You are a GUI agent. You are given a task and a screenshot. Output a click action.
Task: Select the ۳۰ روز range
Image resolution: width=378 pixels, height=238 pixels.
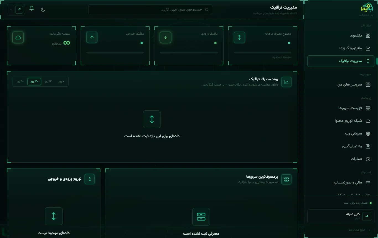tap(34, 82)
